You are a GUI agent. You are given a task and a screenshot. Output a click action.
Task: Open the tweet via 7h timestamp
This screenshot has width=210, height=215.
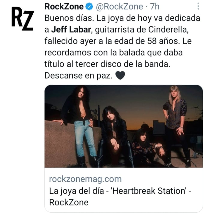click(x=155, y=7)
